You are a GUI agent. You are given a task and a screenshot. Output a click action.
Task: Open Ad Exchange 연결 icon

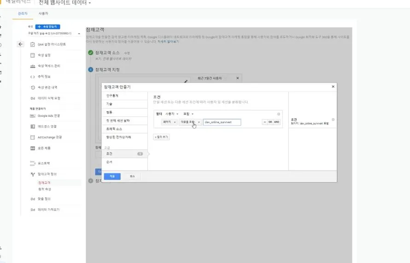point(32,137)
